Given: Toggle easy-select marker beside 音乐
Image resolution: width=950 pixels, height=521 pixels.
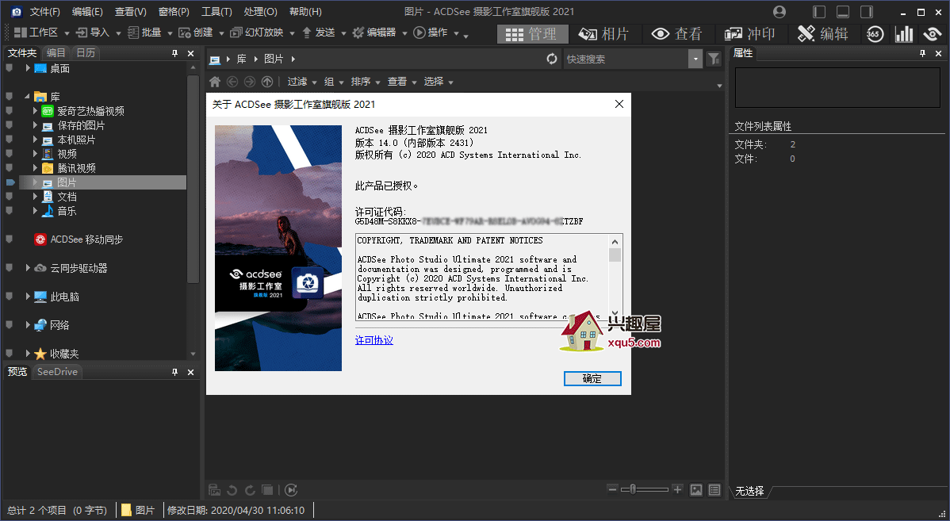Looking at the screenshot, I should (9, 211).
